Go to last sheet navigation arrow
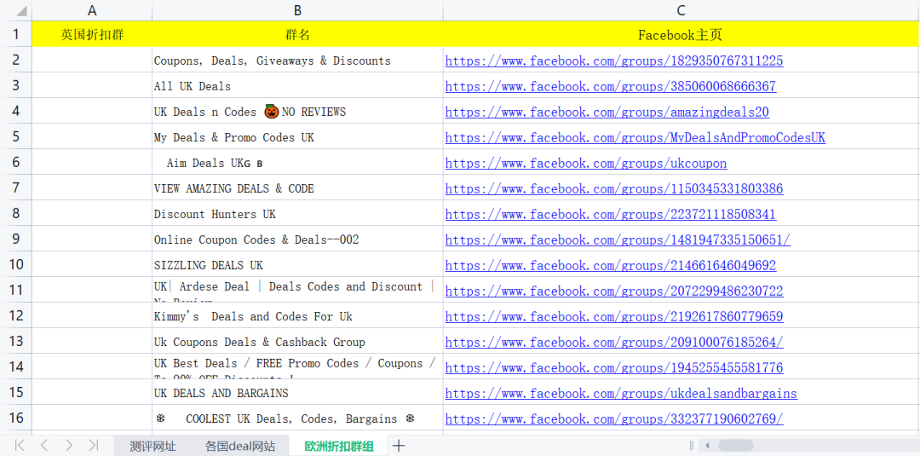920x456 pixels. coord(94,446)
